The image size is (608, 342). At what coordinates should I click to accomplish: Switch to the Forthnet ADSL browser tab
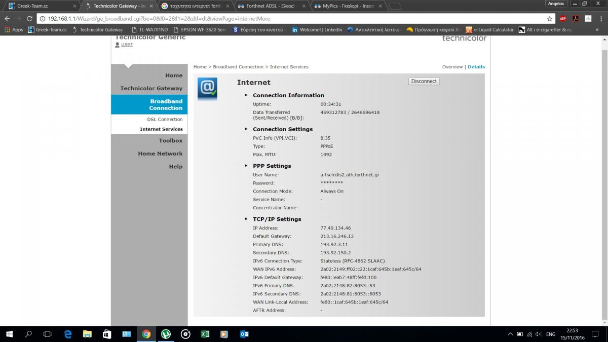click(x=271, y=6)
